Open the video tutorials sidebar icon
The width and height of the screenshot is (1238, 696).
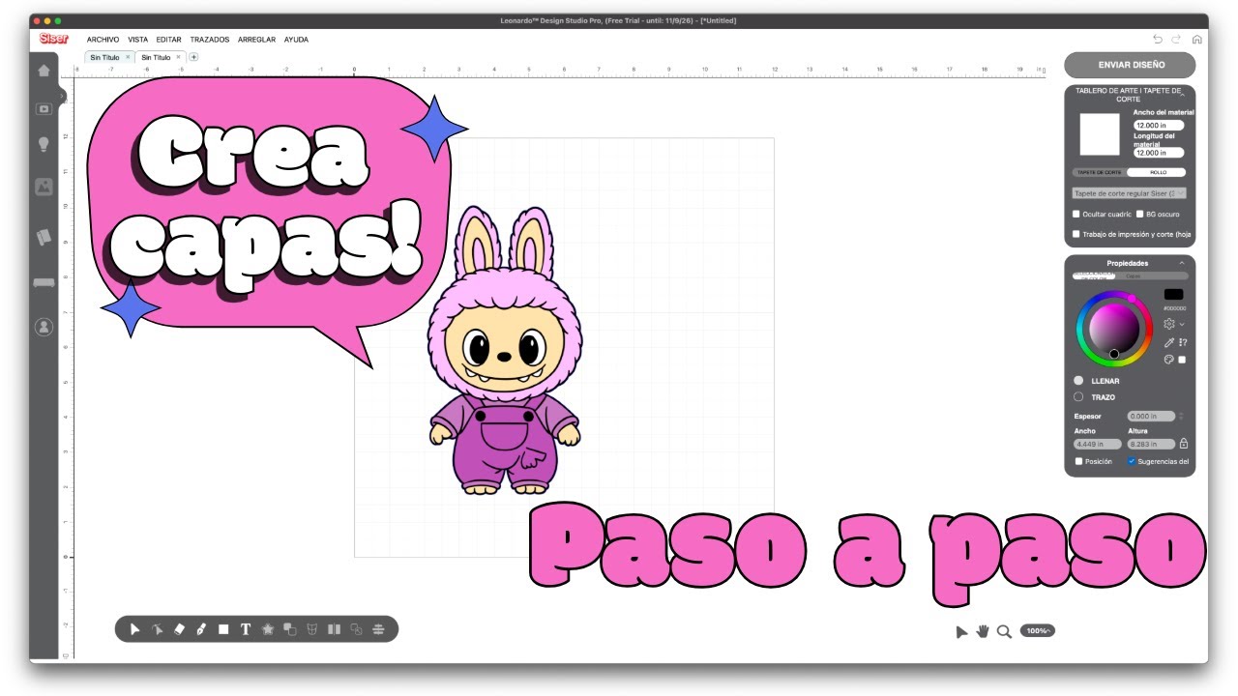(44, 109)
